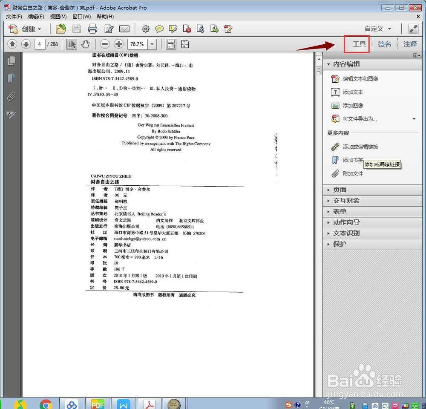Open signatures side panel
This screenshot has height=409, width=426.
click(11, 115)
